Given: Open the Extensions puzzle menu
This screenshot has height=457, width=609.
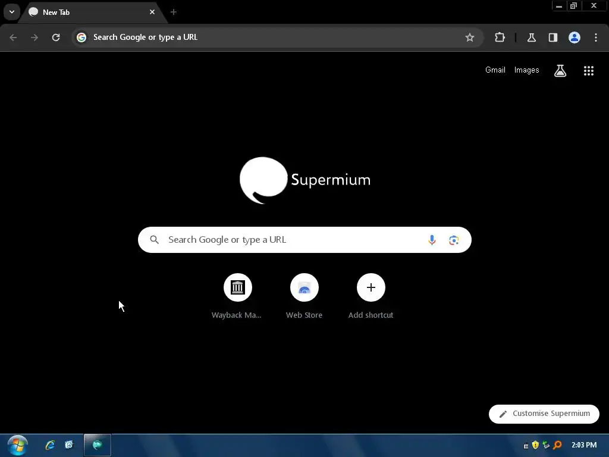Looking at the screenshot, I should click(x=500, y=37).
